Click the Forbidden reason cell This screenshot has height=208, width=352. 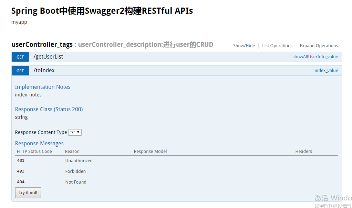(x=75, y=171)
